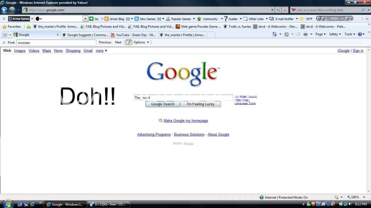This screenshot has width=371, height=208.
Task: Click the Sign in link
Action: (x=358, y=51)
